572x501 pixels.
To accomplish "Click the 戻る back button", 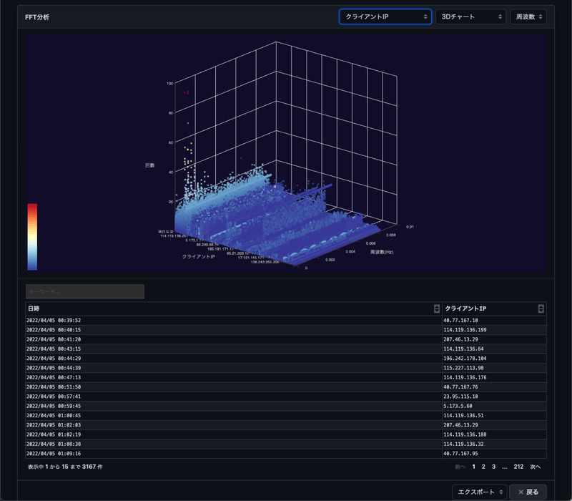I will pos(528,492).
